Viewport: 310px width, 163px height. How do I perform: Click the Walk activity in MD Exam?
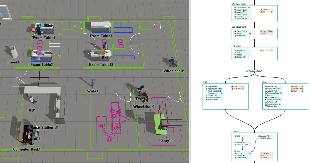coord(238,53)
